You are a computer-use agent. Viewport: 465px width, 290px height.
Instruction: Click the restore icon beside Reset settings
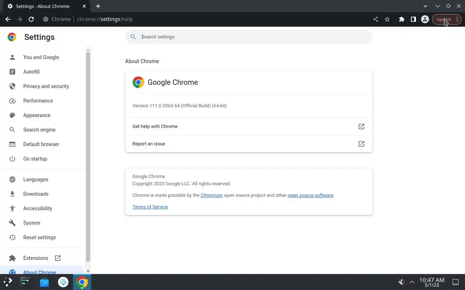[12, 237]
